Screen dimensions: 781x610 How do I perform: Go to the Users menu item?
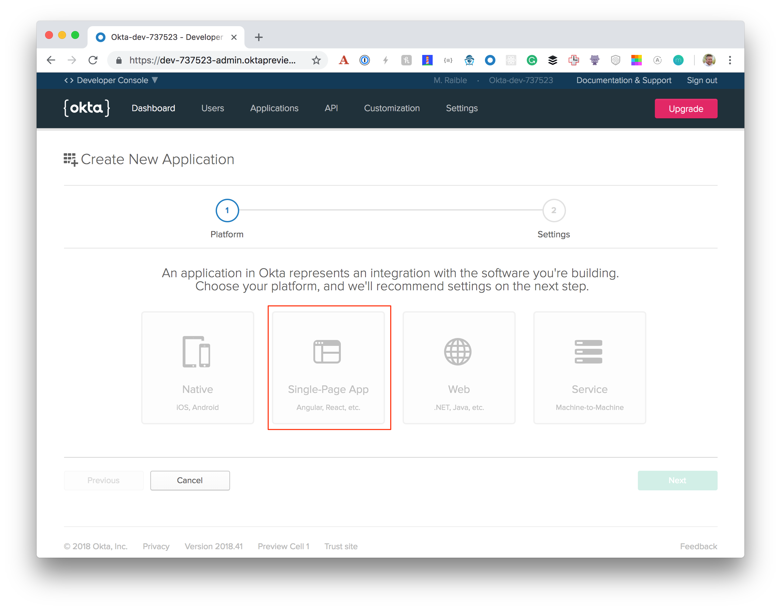pos(212,108)
